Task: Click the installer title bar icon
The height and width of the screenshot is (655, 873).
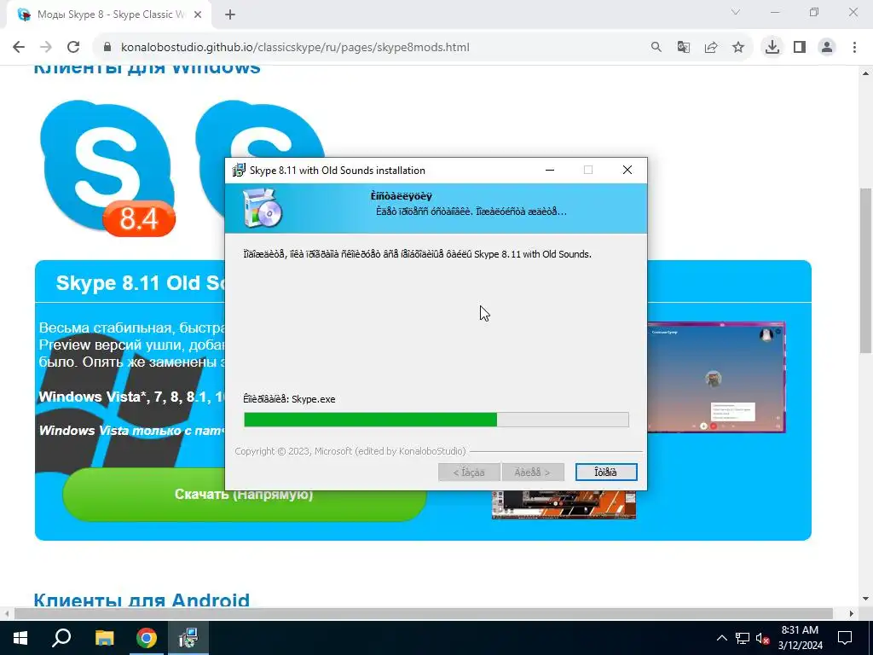Action: 239,170
